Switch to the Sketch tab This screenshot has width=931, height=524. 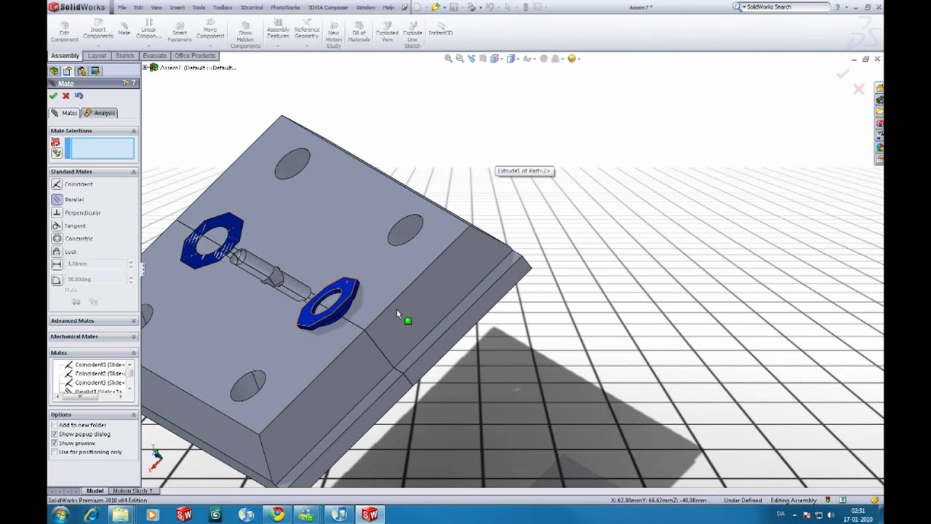[x=124, y=56]
